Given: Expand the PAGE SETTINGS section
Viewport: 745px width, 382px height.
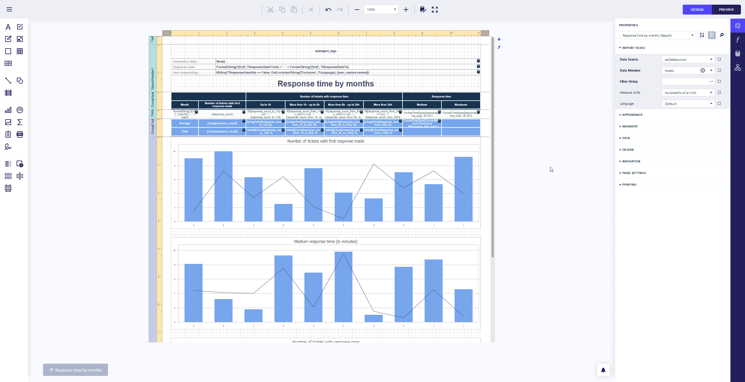Looking at the screenshot, I should [634, 173].
